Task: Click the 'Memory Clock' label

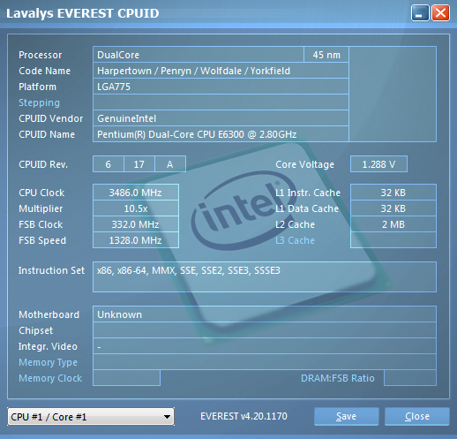Action: tap(50, 378)
